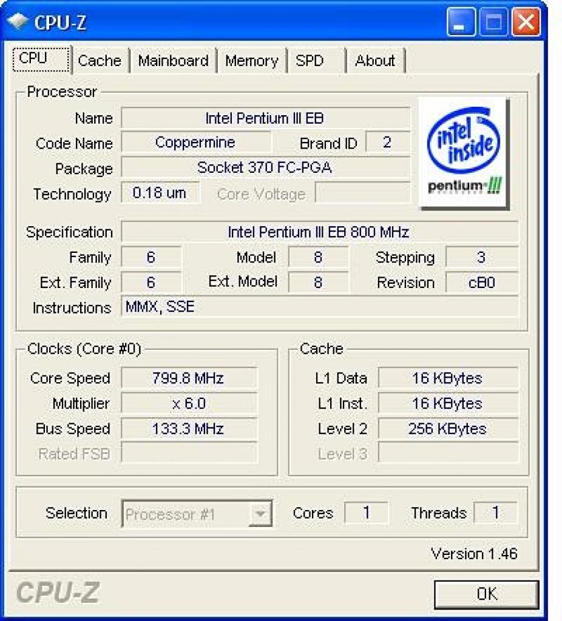Screen dimensions: 562x621
Task: Click the OK button
Action: (x=487, y=594)
